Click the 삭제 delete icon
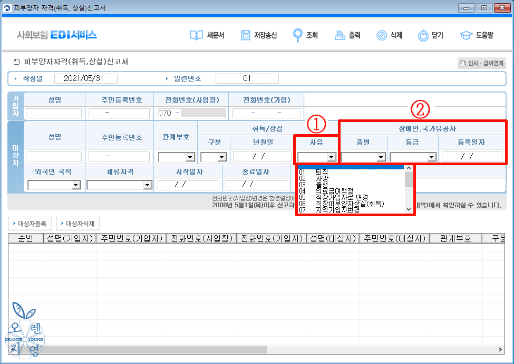This screenshot has width=514, height=364. pos(382,35)
